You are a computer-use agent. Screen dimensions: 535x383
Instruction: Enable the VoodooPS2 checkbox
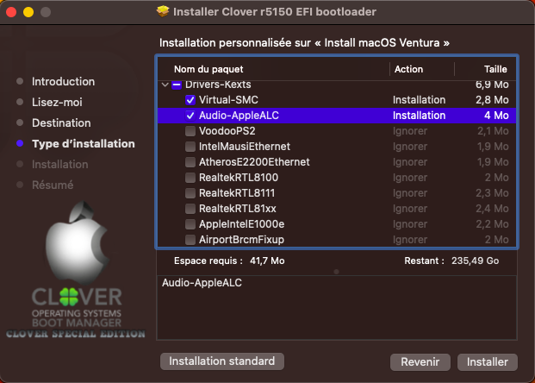pos(190,131)
